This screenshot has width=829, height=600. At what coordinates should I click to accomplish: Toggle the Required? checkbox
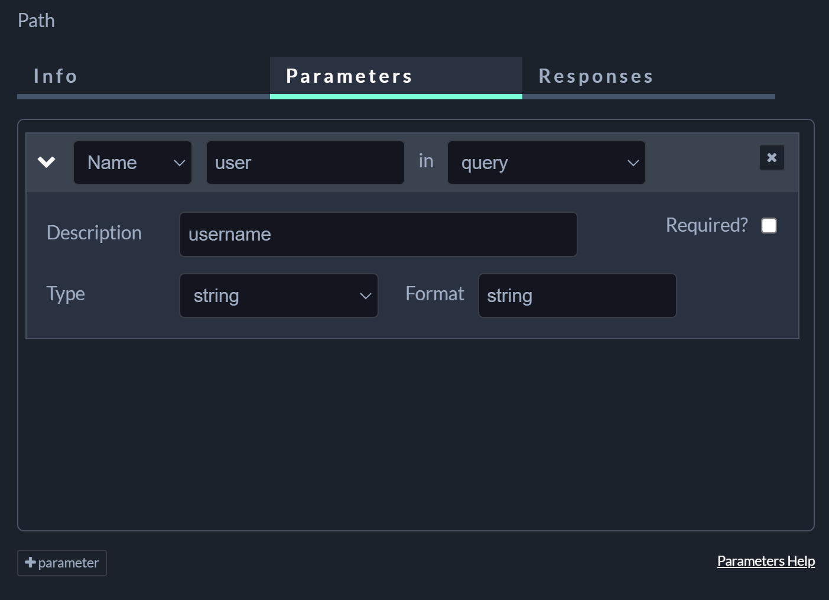(x=769, y=226)
